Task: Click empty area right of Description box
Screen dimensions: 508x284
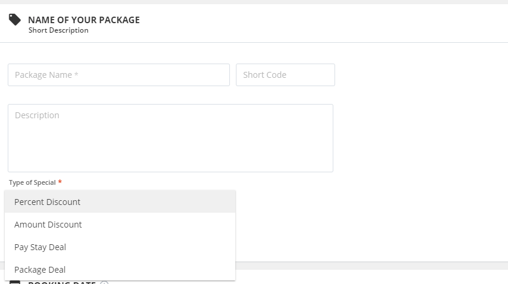Action: (x=416, y=138)
